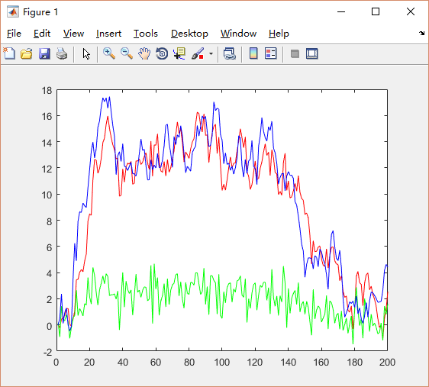Select the Brush/Select Data tool
429x387 pixels.
[198, 53]
